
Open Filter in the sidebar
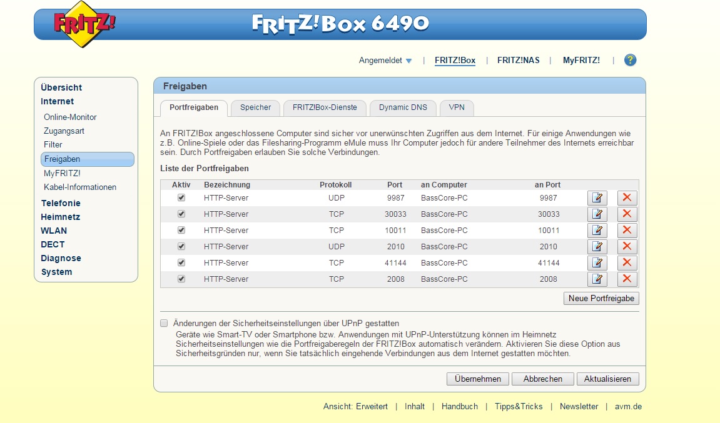[53, 144]
